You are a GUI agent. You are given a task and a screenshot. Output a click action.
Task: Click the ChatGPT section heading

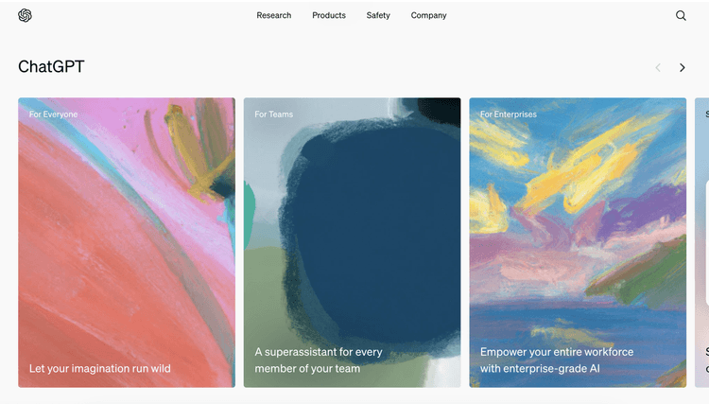click(x=51, y=67)
